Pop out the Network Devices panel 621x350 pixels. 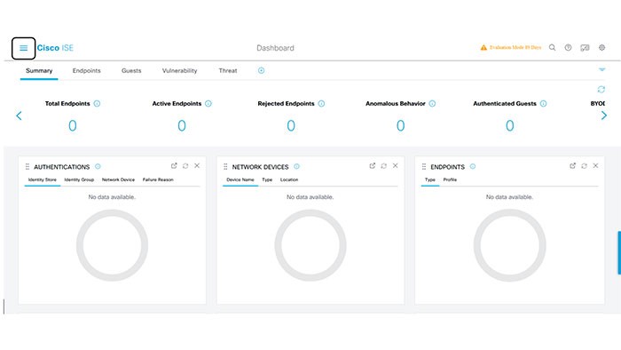[373, 166]
